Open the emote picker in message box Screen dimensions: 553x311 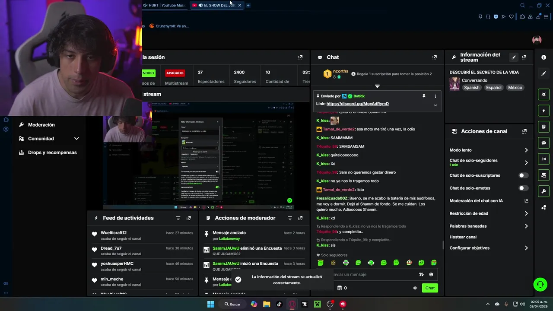click(431, 274)
